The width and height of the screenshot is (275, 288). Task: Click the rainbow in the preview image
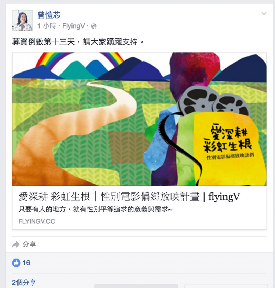coord(80,60)
